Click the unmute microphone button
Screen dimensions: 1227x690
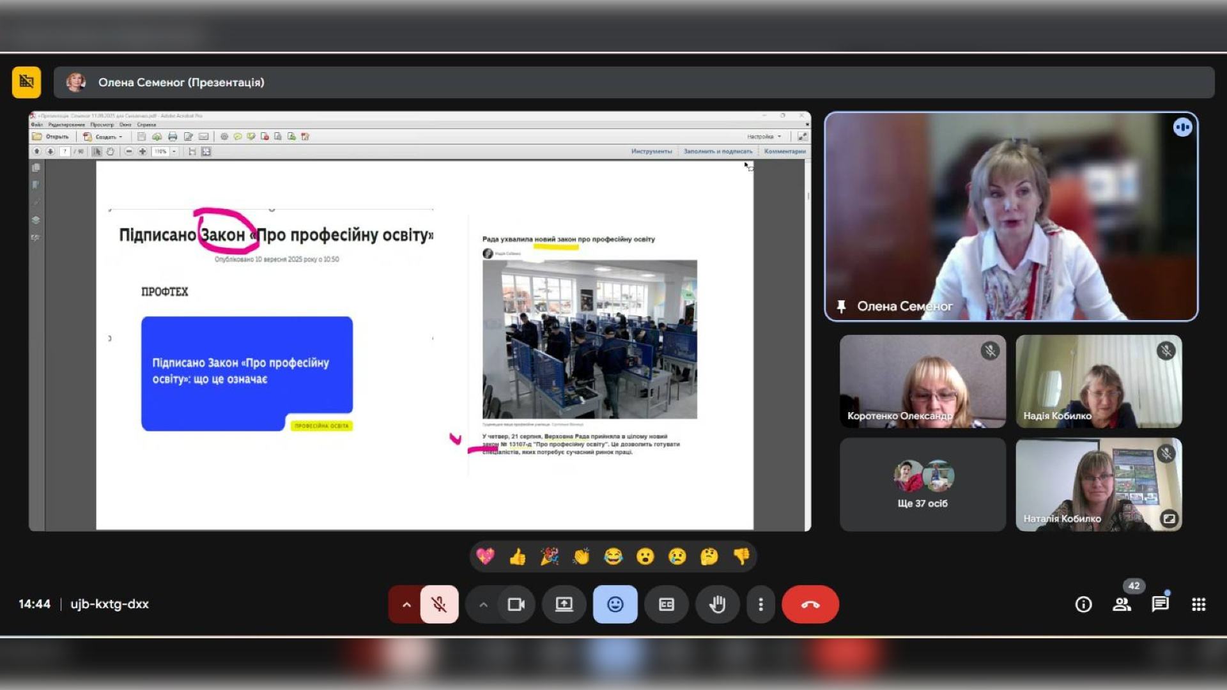coord(439,604)
